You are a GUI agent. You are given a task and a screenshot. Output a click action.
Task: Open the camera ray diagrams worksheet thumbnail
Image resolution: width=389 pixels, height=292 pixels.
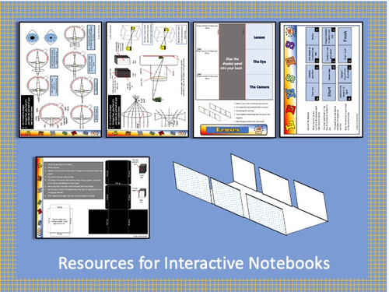[147, 79]
